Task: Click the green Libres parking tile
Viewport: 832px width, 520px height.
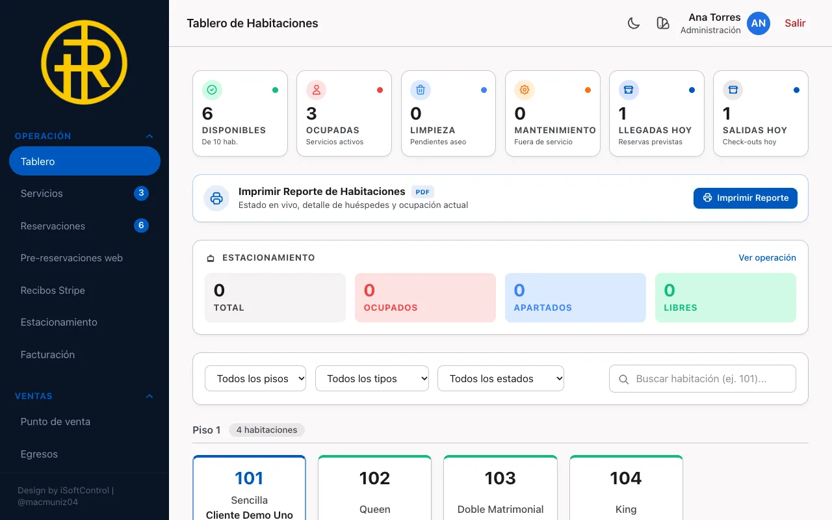Action: (725, 298)
